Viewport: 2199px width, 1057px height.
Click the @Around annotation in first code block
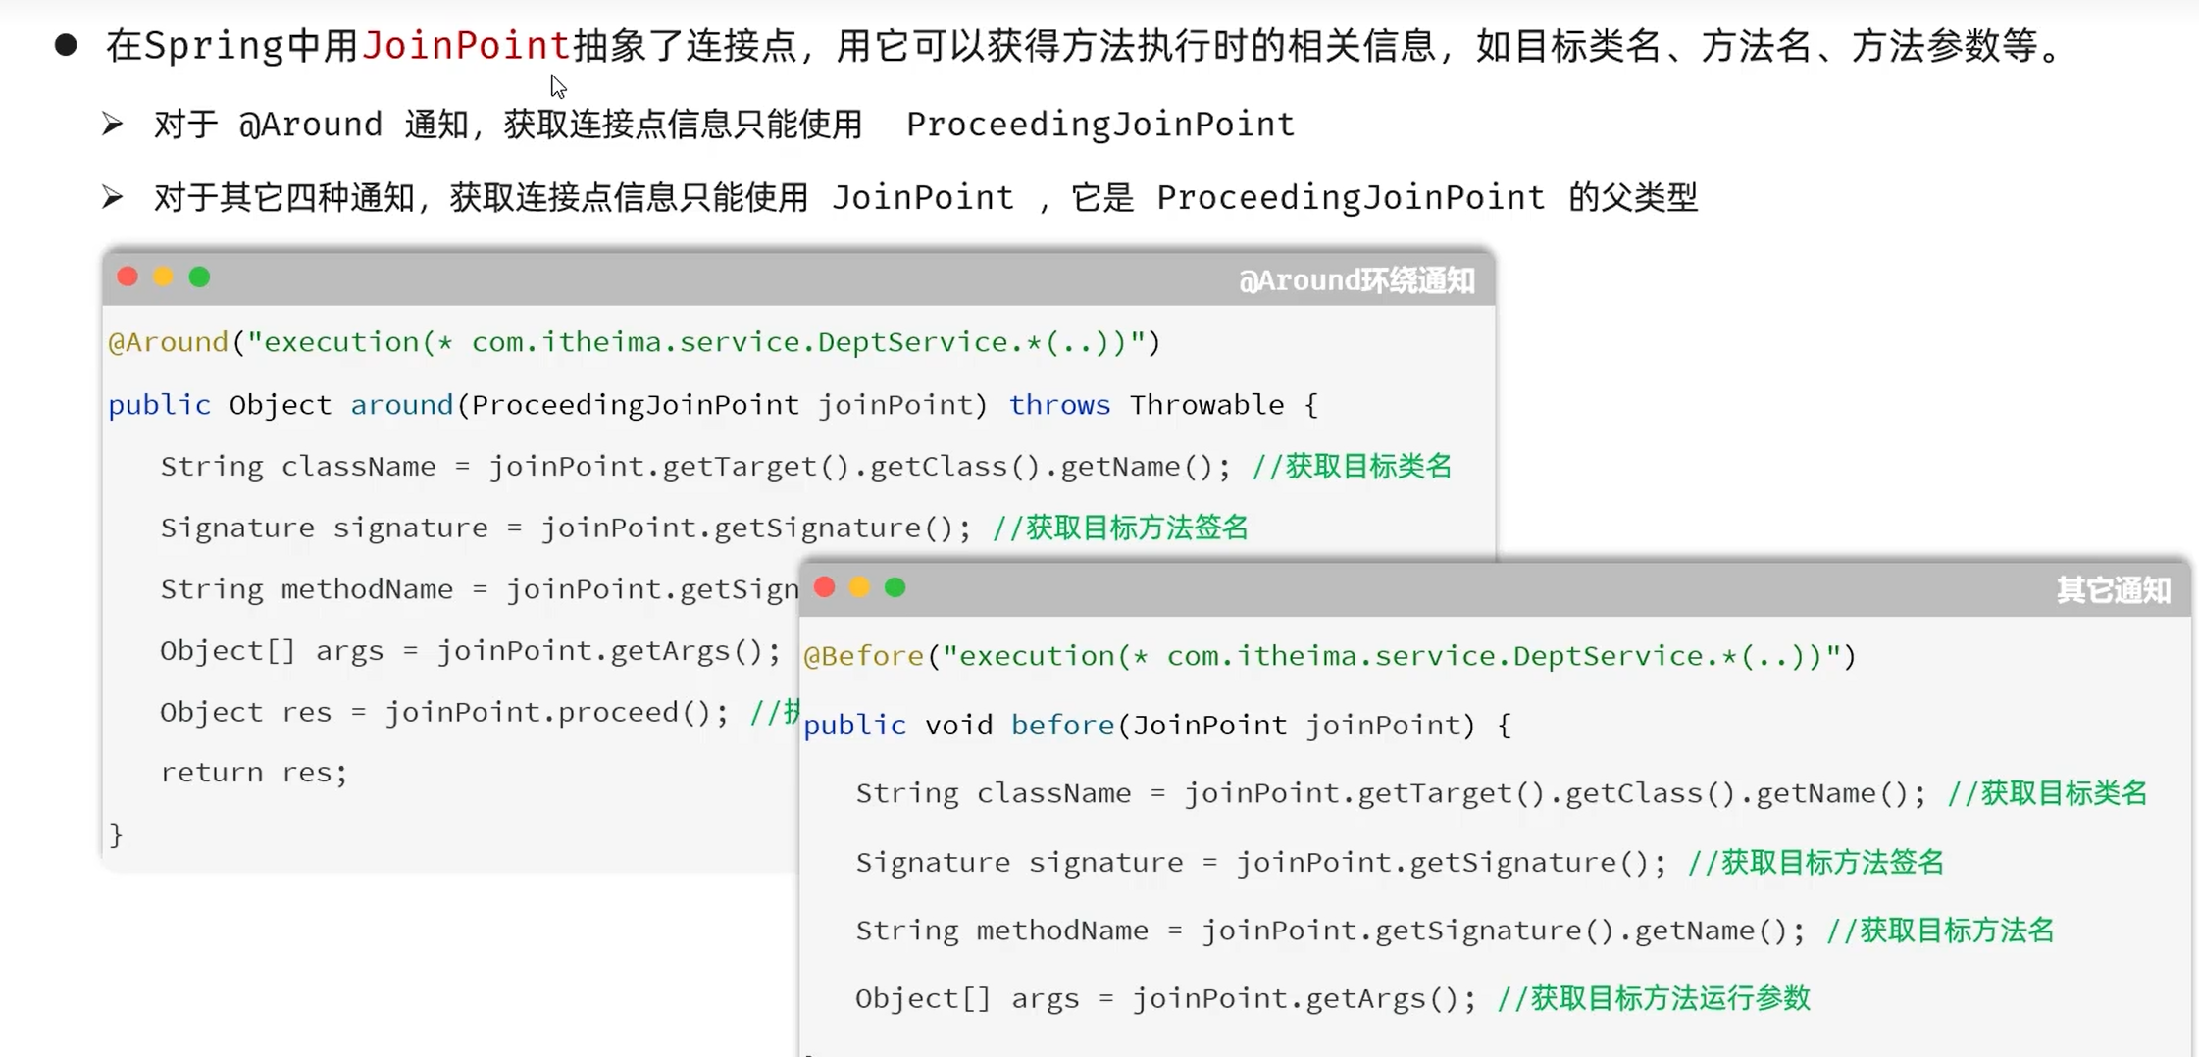[168, 341]
